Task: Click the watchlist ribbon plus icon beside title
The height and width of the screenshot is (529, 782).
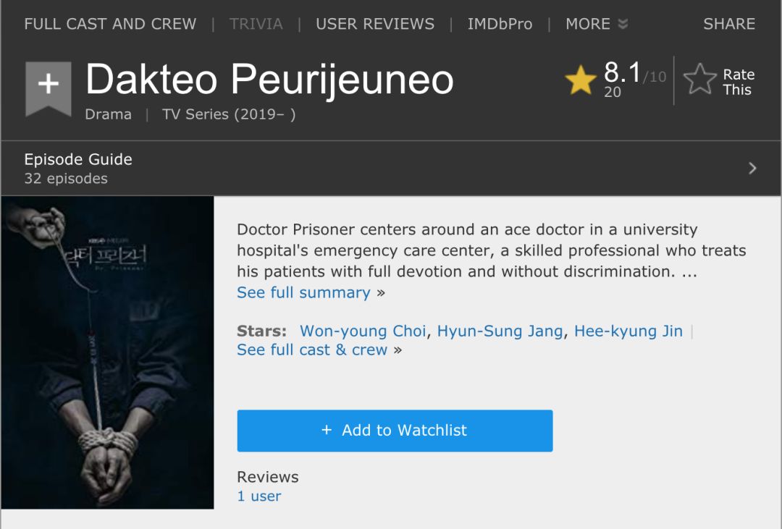Action: pos(49,86)
